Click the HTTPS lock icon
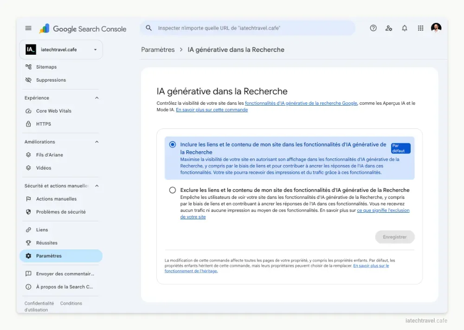The height and width of the screenshot is (330, 464). click(28, 124)
